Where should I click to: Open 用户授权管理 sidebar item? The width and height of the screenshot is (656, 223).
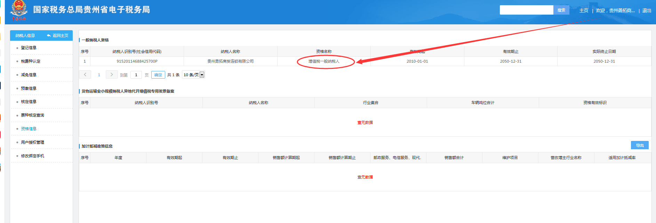(32, 142)
